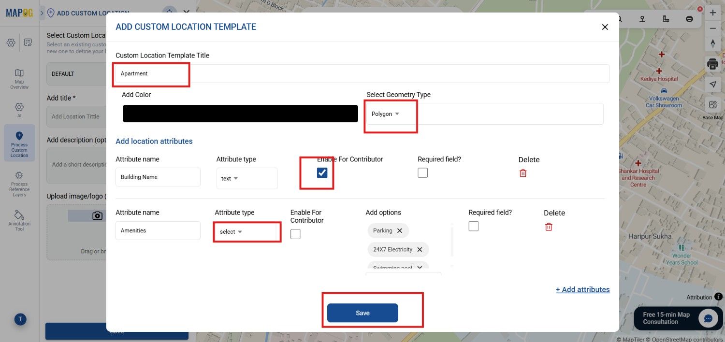Zoom out the map with minus button
Screen dimensions: 725x342
[713, 28]
